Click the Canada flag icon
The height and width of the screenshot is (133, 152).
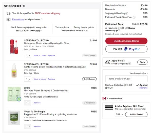(x=104, y=98)
